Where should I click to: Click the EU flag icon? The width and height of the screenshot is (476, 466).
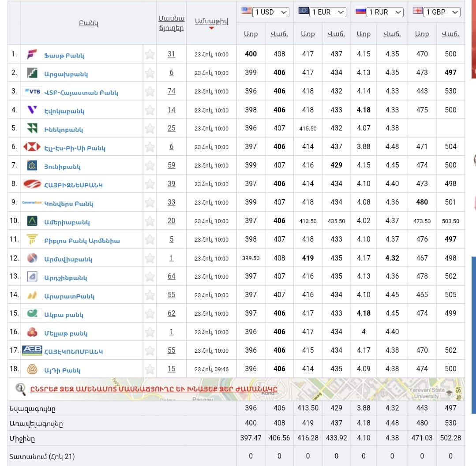point(303,11)
